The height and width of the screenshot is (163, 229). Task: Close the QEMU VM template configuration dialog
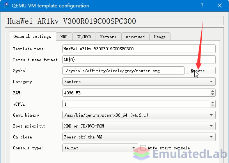tap(220, 6)
